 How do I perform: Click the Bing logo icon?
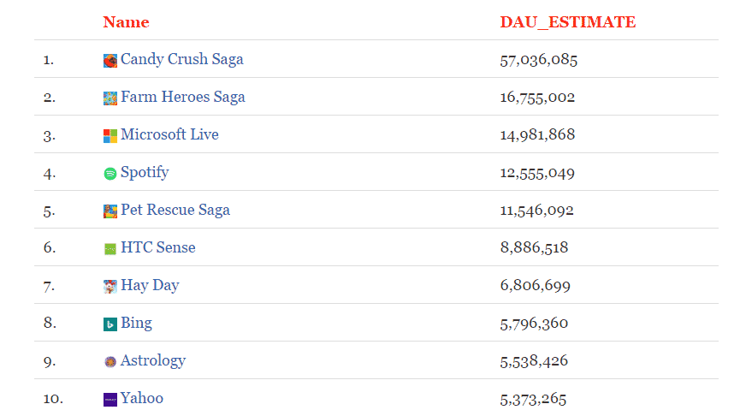(x=110, y=324)
